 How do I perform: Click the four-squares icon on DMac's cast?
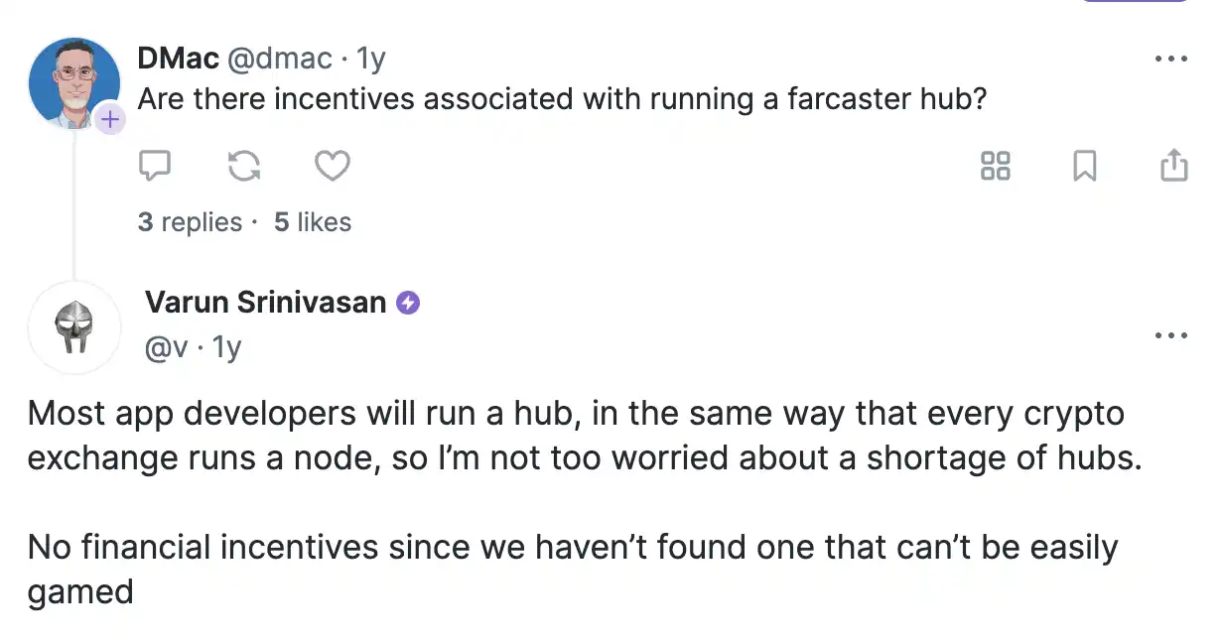click(995, 166)
